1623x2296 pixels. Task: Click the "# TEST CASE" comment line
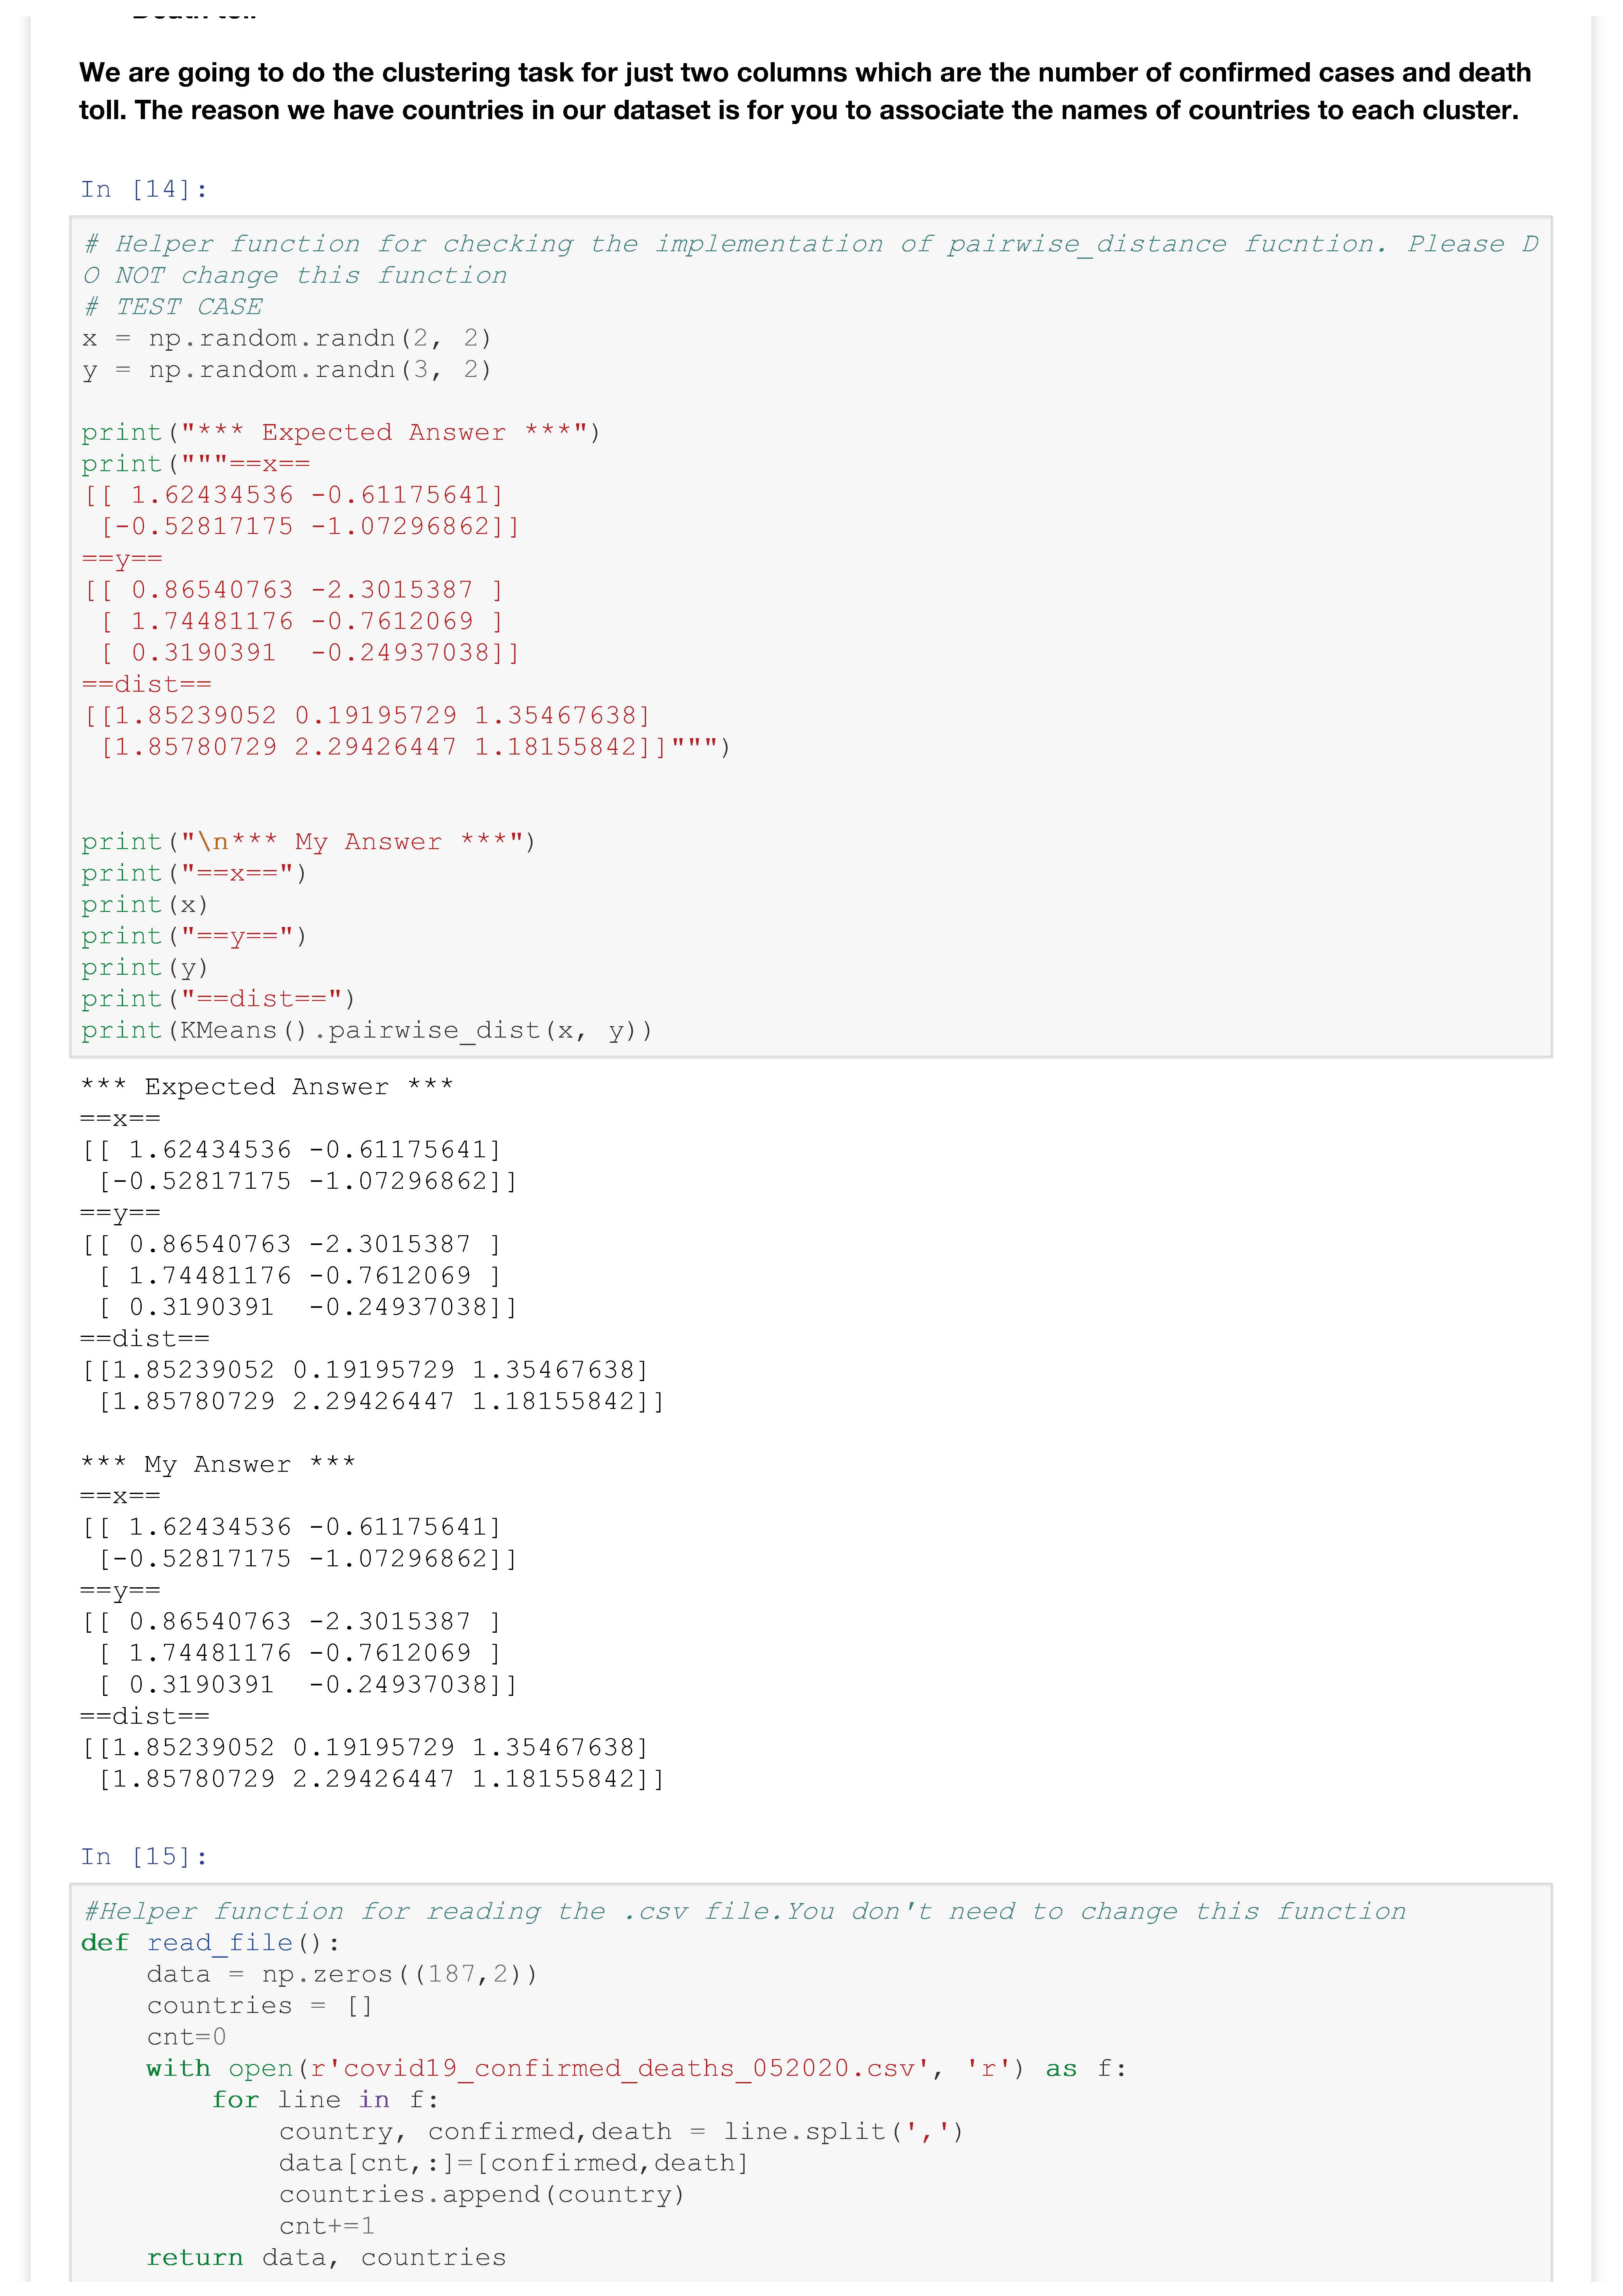coord(173,307)
